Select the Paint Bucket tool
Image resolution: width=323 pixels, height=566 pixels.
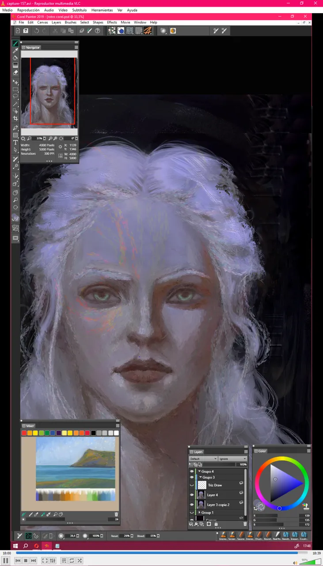coord(15,58)
